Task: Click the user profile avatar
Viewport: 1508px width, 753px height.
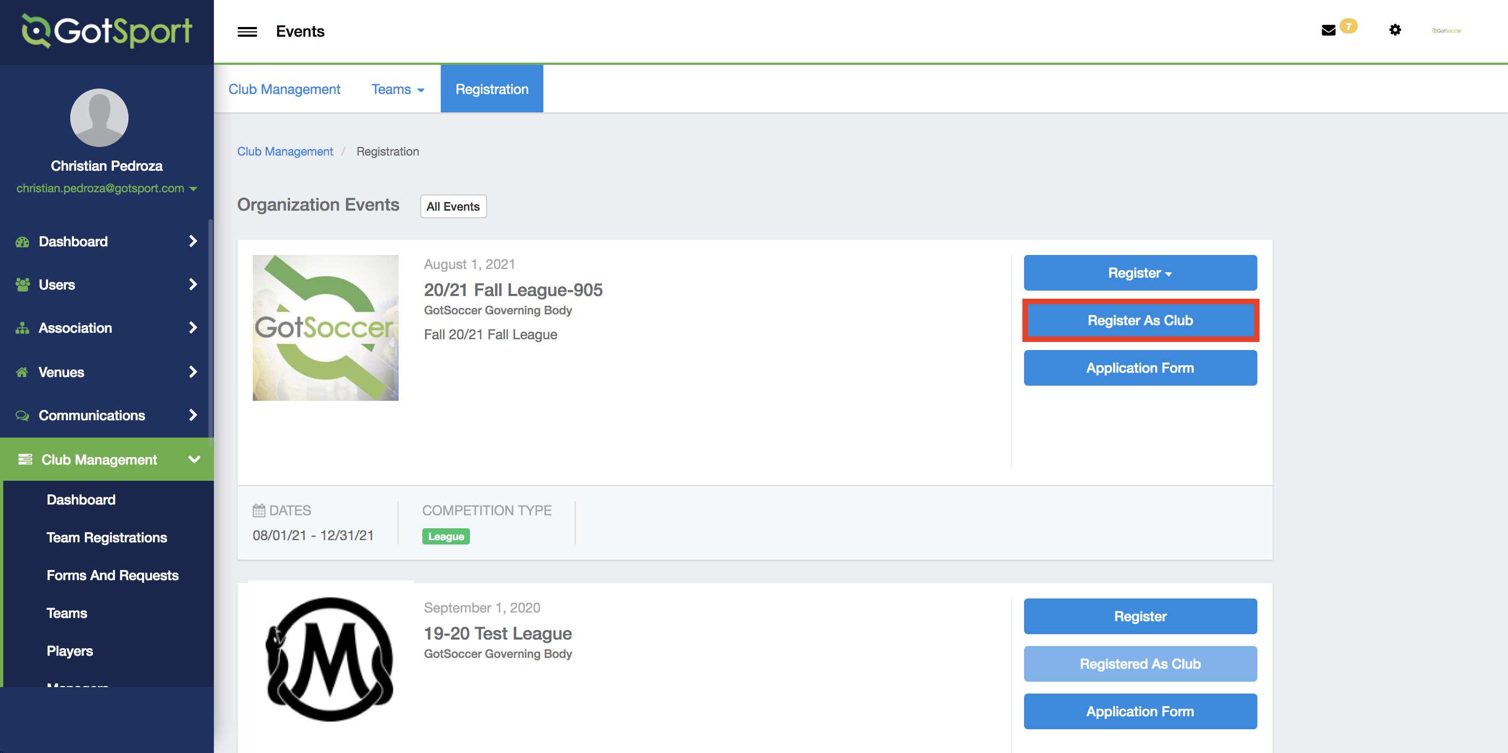Action: point(99,118)
